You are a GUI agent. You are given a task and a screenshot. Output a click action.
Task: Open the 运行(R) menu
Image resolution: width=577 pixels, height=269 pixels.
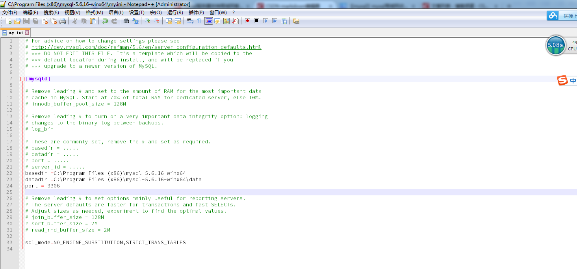(175, 13)
